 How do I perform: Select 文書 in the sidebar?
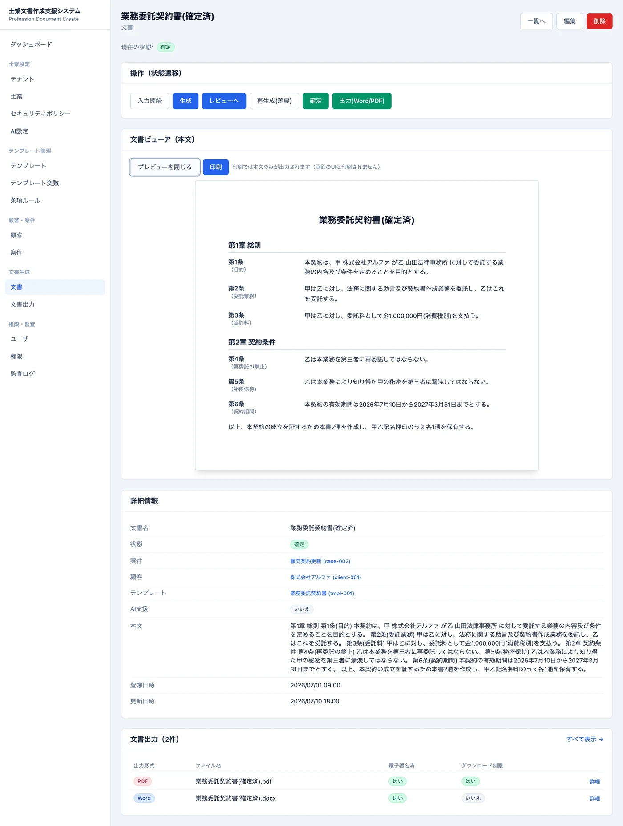click(x=55, y=287)
